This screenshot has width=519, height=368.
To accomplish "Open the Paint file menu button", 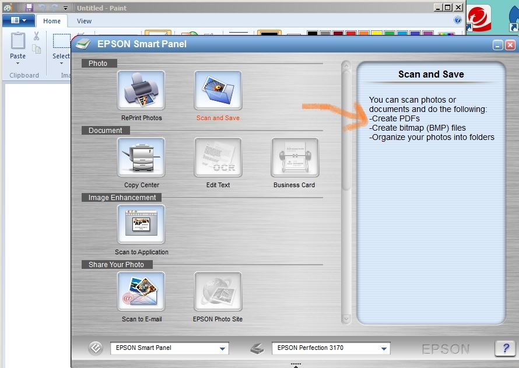I will point(19,20).
